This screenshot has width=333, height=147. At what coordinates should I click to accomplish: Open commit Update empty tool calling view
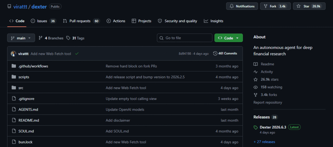coord(131,99)
